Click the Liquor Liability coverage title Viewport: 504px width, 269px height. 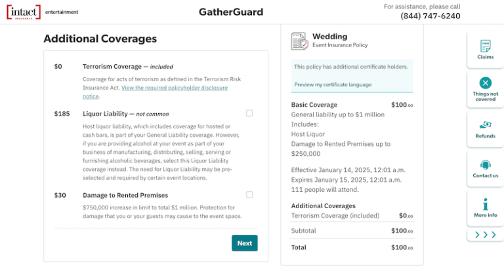pos(105,113)
